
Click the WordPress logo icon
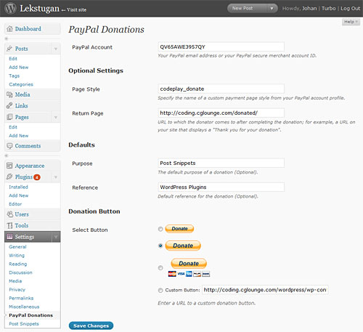[x=10, y=8]
